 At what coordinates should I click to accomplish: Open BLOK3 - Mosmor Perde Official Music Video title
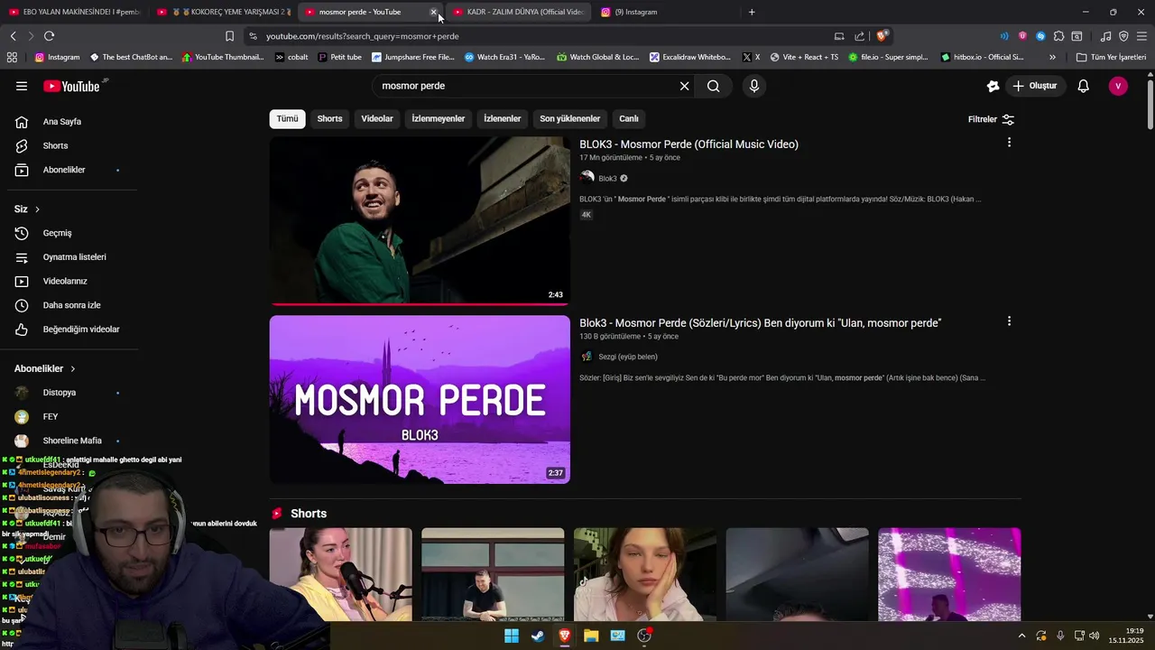click(688, 144)
